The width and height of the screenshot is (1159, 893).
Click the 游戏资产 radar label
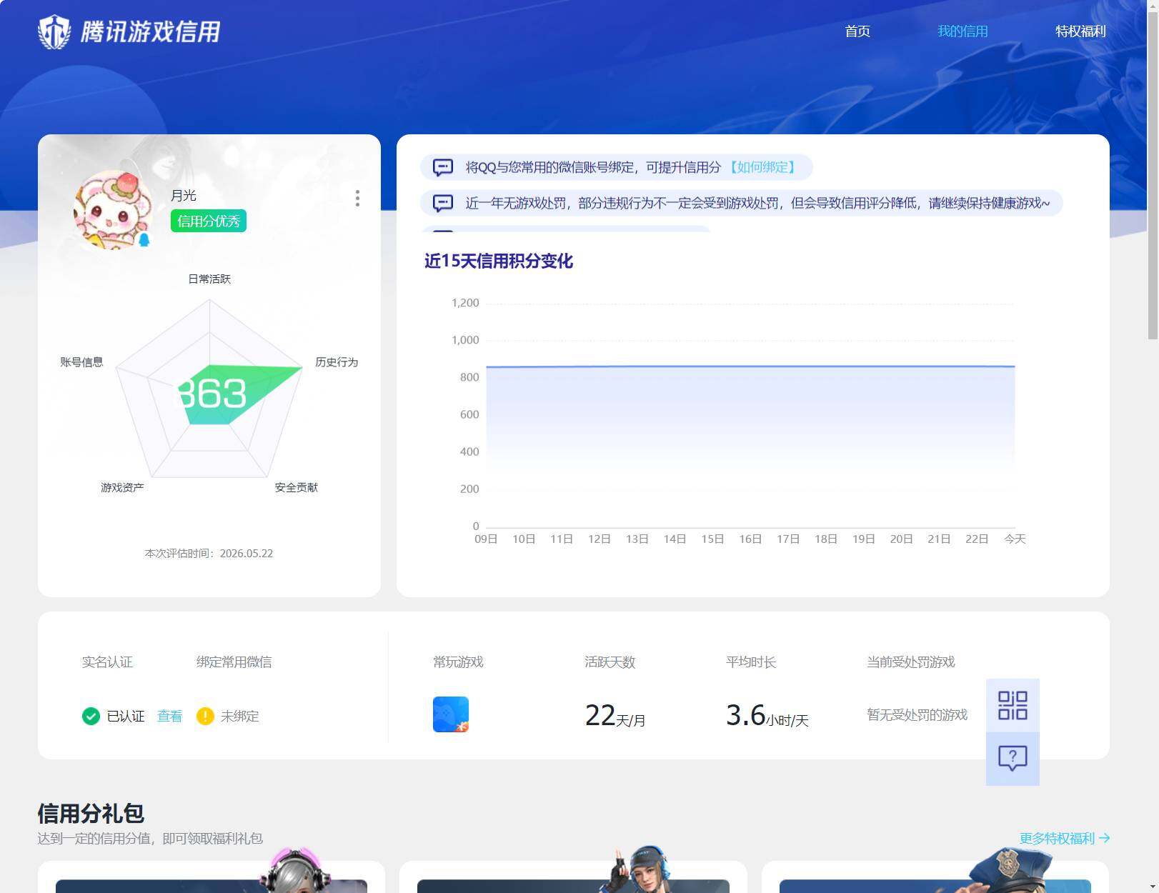[x=122, y=487]
